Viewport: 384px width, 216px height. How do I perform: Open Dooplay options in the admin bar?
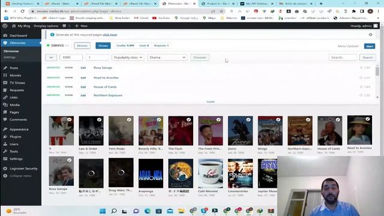pyautogui.click(x=46, y=26)
